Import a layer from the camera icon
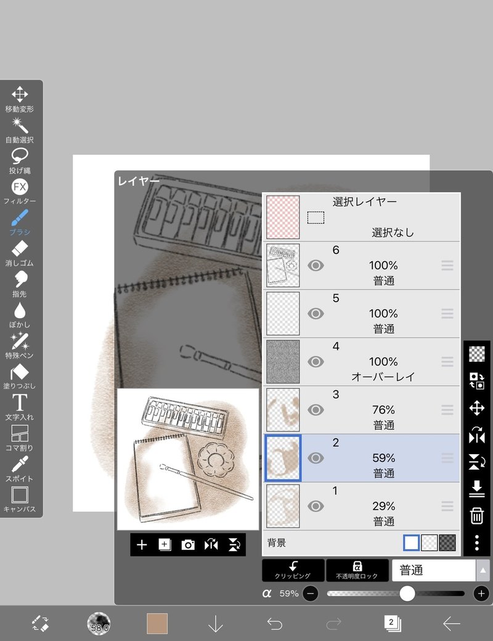The width and height of the screenshot is (493, 641). (x=187, y=544)
